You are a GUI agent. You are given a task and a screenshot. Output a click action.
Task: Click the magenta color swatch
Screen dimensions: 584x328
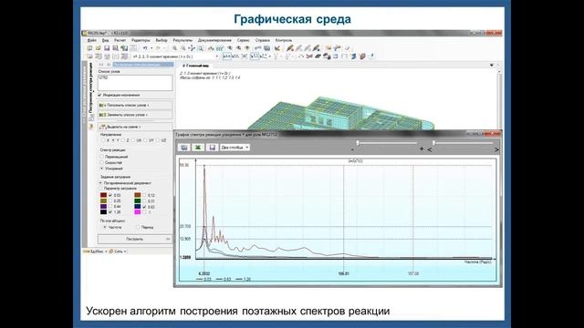(x=138, y=212)
